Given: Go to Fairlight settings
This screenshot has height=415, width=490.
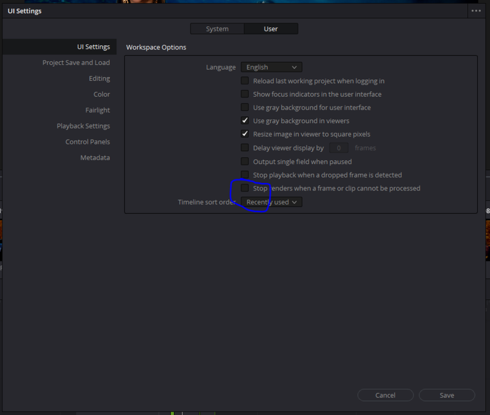Looking at the screenshot, I should [97, 110].
